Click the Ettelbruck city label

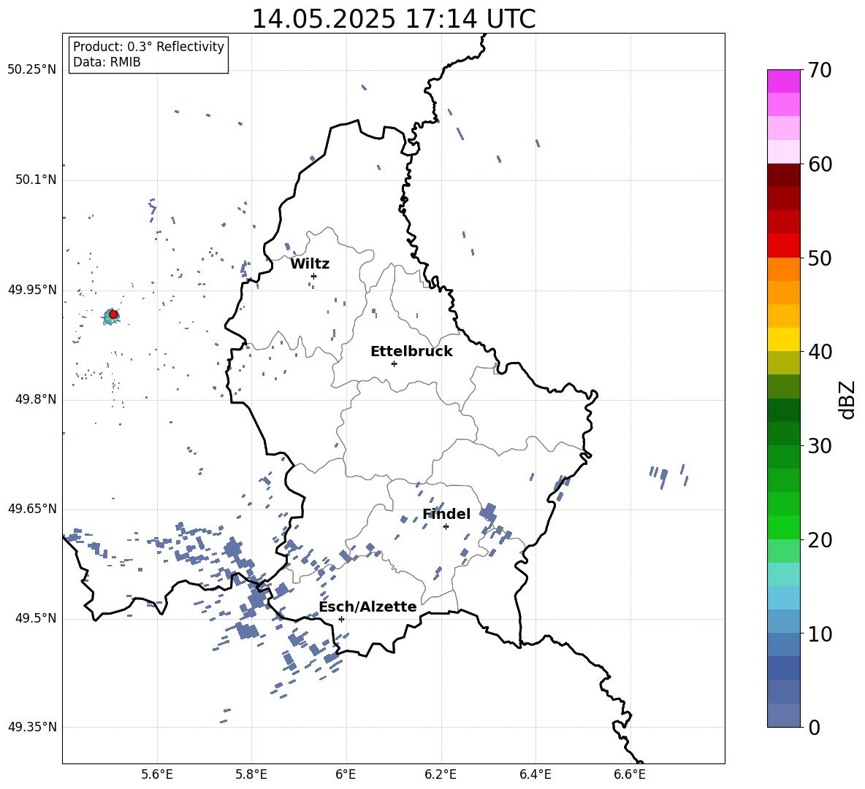point(411,352)
